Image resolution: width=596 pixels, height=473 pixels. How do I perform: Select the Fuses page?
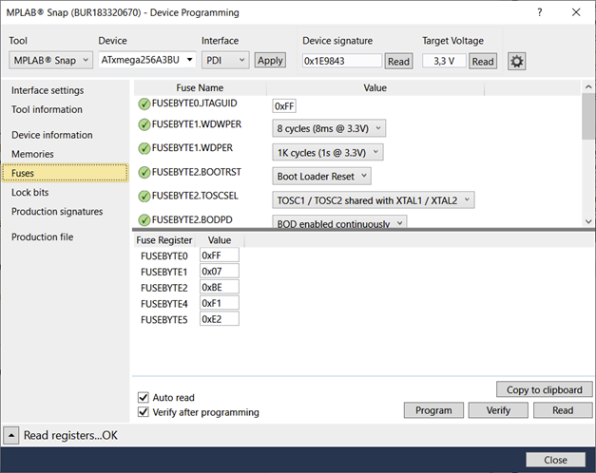[x=65, y=173]
